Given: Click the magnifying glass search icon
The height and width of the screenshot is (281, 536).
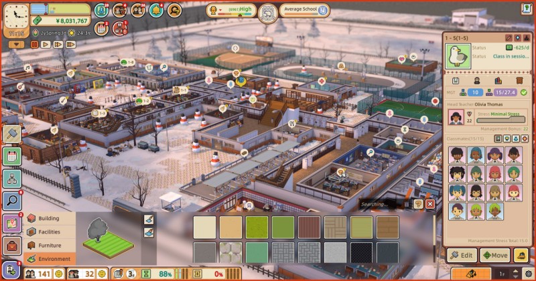Looking at the screenshot, I should (12, 201).
